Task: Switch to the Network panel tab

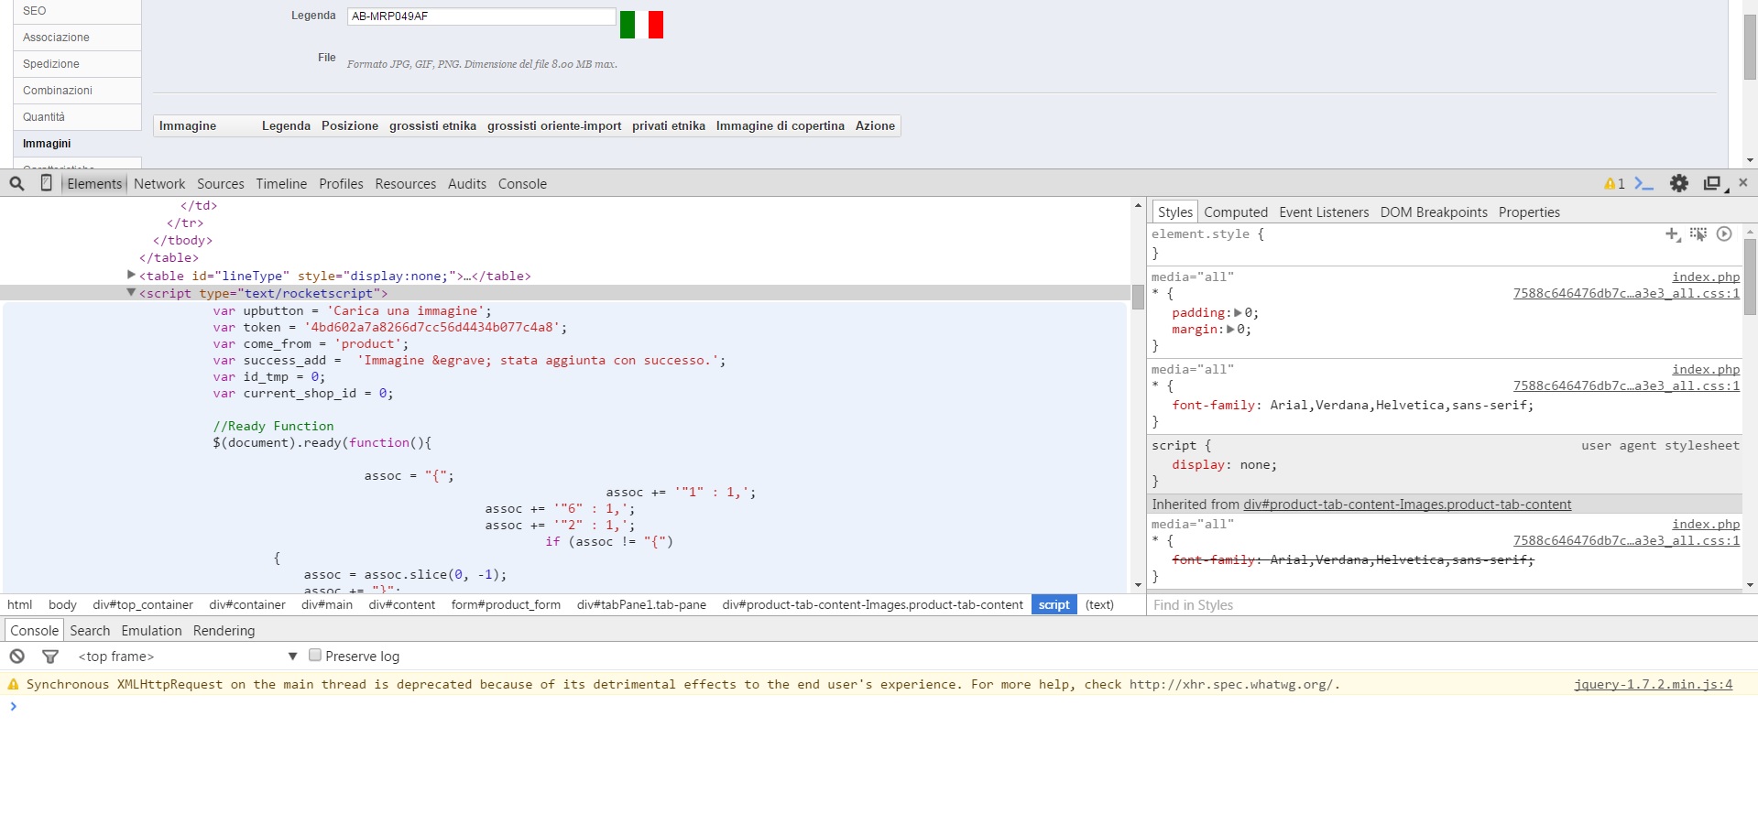Action: click(159, 184)
